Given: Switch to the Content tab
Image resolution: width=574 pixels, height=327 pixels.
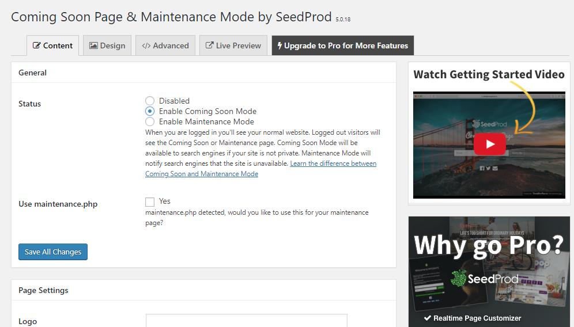Looking at the screenshot, I should (x=52, y=45).
